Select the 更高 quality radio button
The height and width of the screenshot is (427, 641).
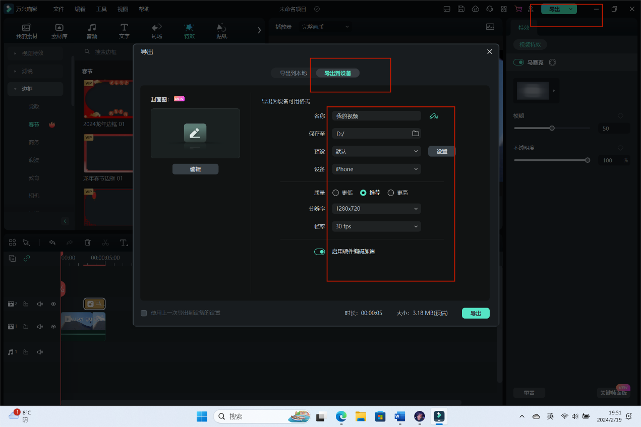[391, 193]
